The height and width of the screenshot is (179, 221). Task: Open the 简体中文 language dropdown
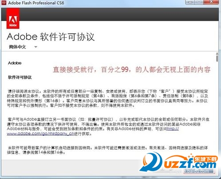point(23,47)
